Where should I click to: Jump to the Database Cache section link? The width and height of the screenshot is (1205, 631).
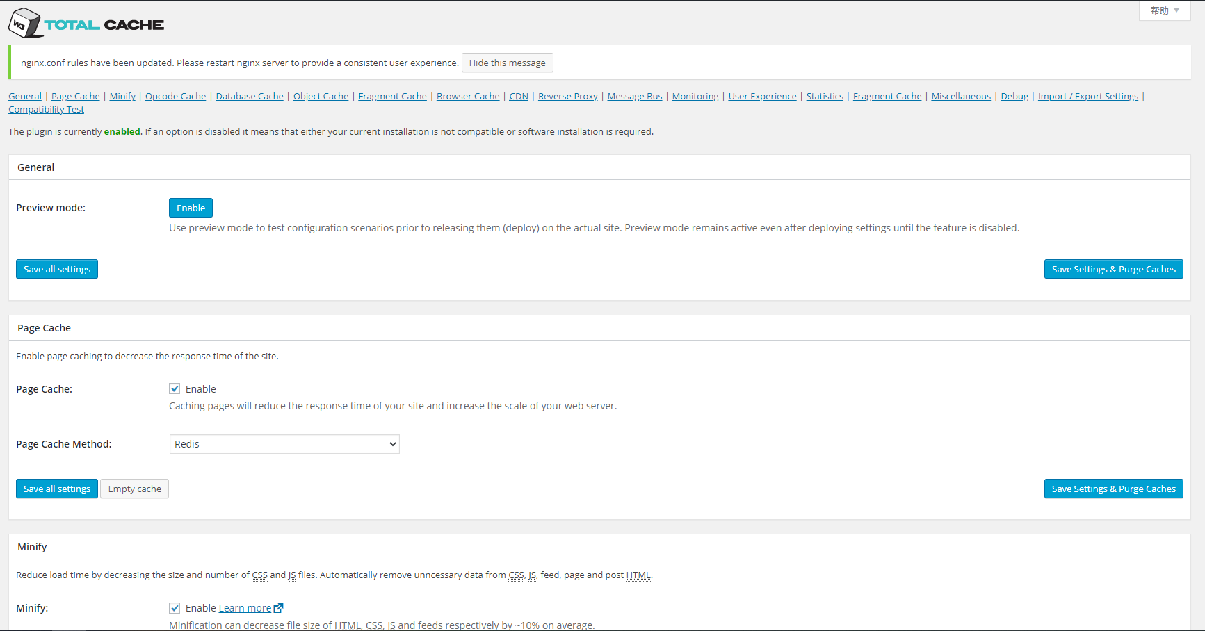[250, 97]
